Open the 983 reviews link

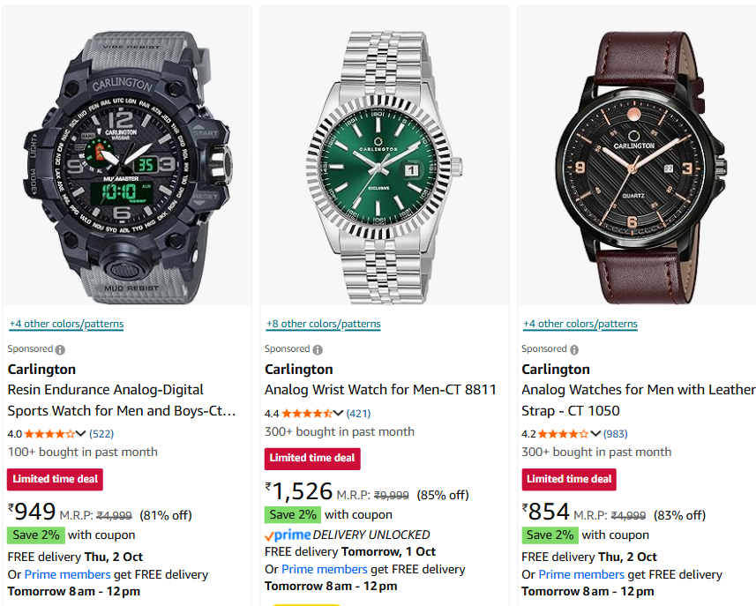[615, 434]
